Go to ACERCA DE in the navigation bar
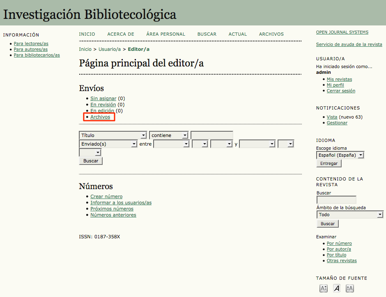 121,34
